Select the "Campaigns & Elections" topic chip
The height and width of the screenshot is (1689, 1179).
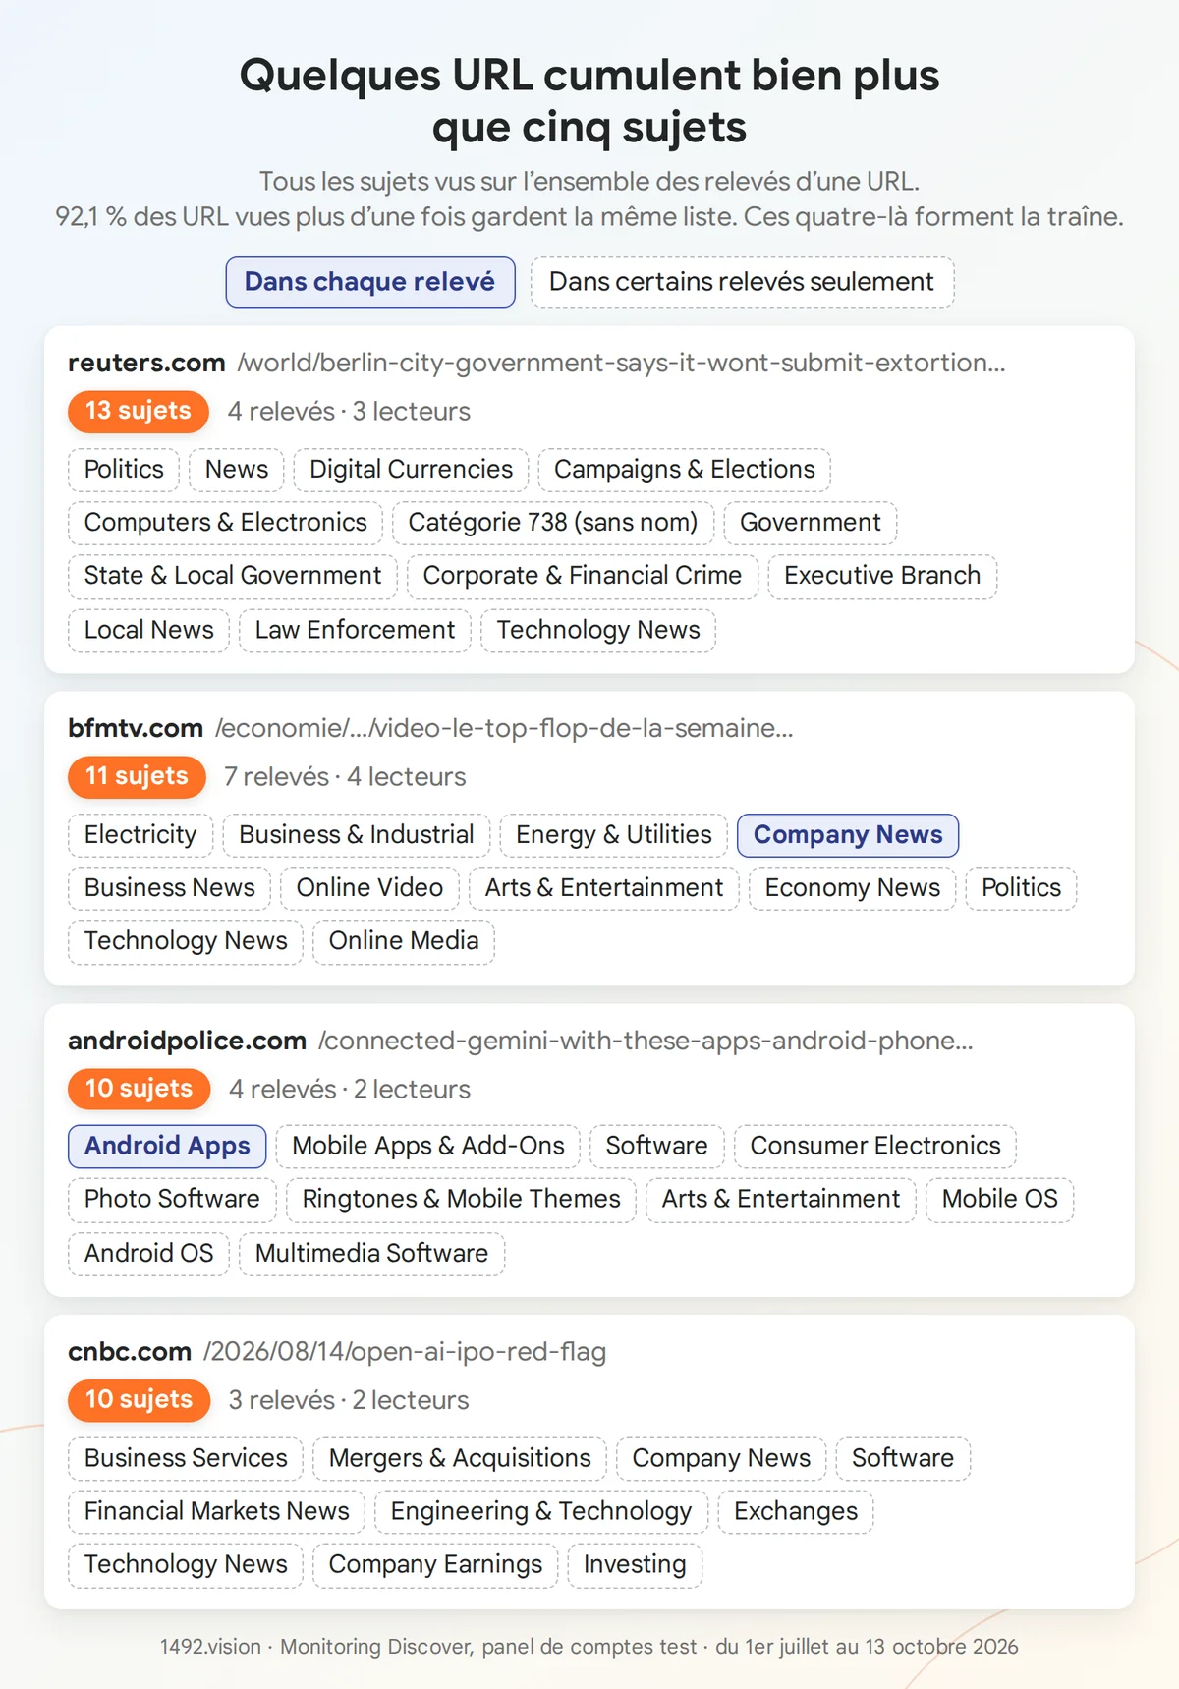685,470
